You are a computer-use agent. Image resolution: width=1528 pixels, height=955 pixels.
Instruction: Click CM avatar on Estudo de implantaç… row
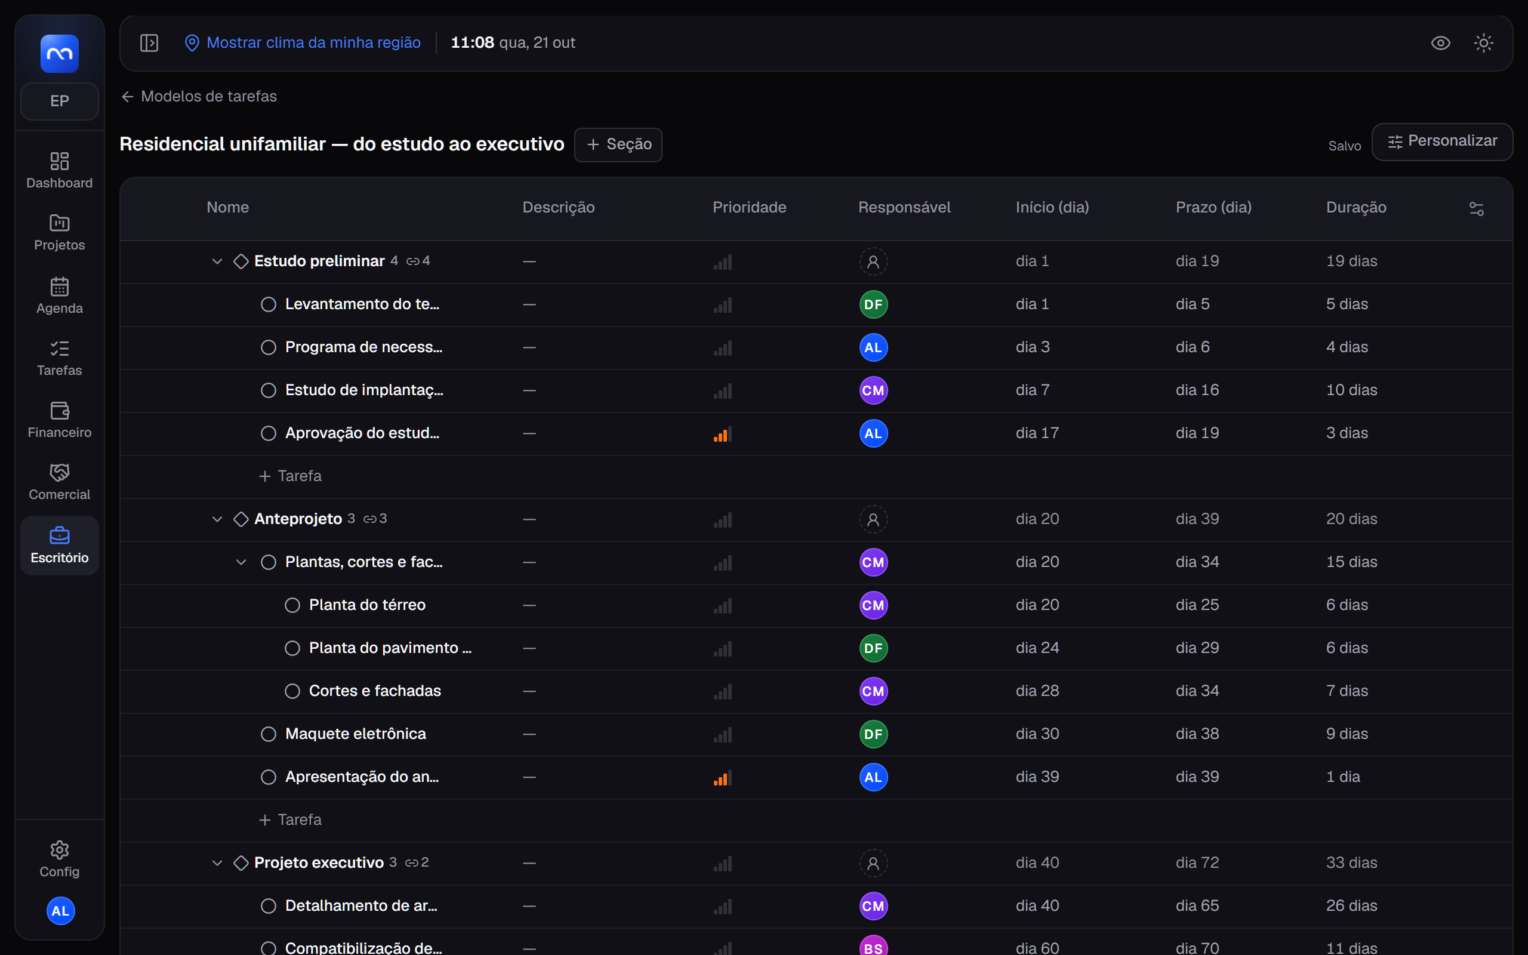[873, 390]
